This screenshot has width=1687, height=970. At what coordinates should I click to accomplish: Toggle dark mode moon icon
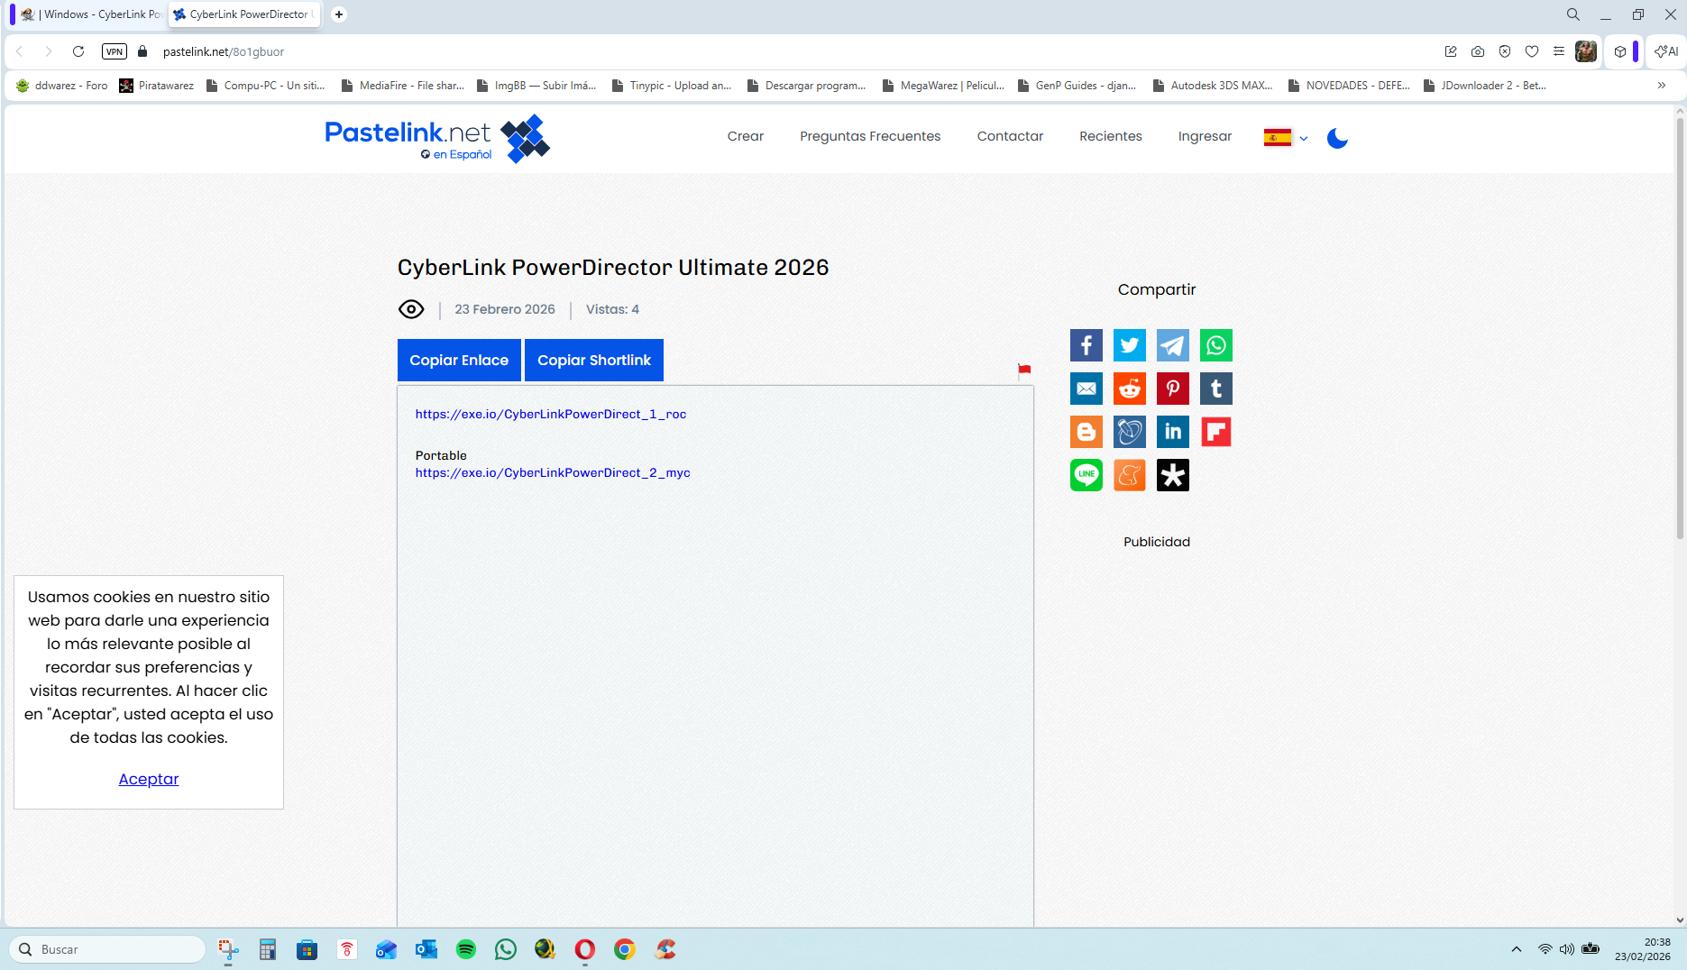(x=1337, y=138)
